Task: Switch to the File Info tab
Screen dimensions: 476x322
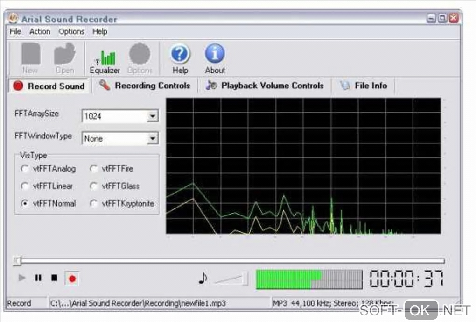Action: pos(364,86)
